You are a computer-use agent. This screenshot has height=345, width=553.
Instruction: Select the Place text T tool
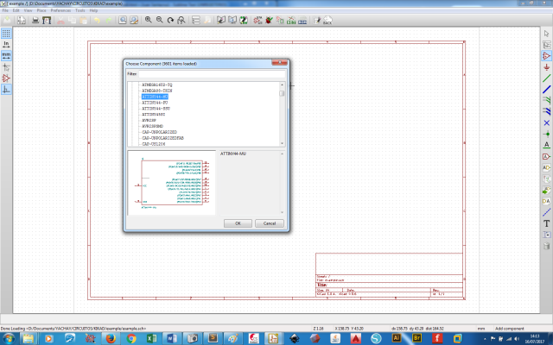pos(546,223)
